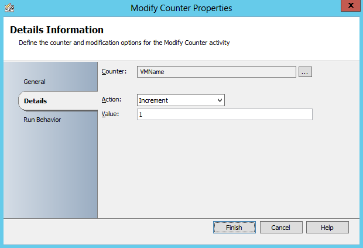363x248 pixels.
Task: Cancel the counter modification dialog
Action: click(281, 227)
